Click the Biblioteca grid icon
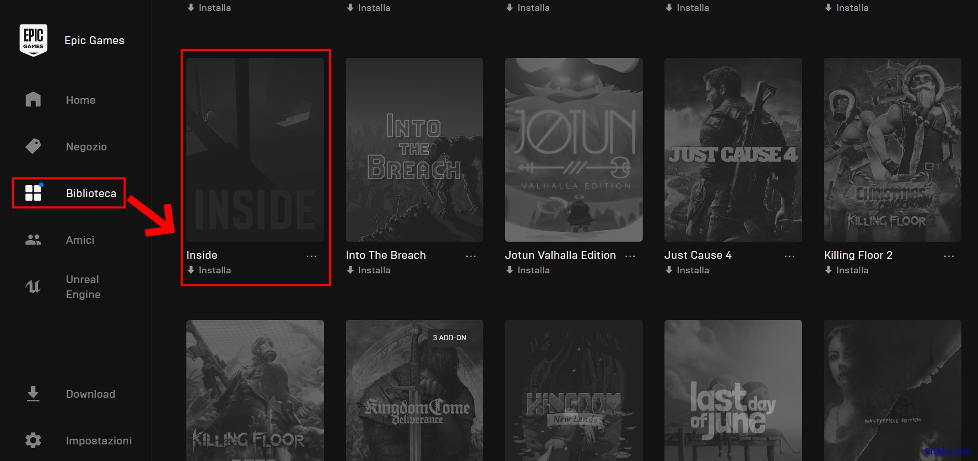Image resolution: width=978 pixels, height=461 pixels. (x=33, y=193)
